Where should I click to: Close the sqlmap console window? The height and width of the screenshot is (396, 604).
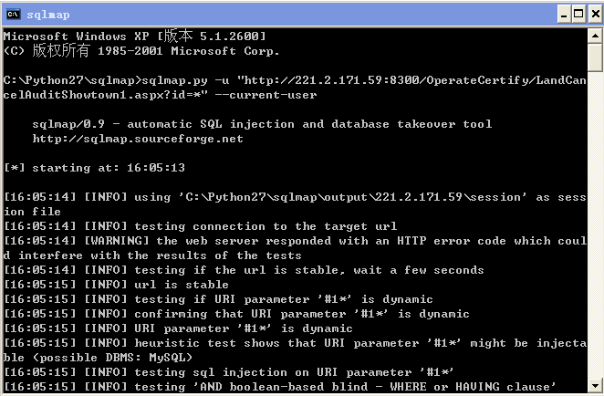click(595, 15)
